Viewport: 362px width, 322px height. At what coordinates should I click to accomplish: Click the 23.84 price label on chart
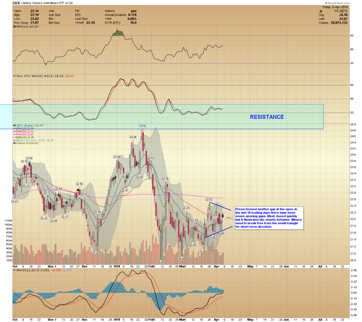click(x=117, y=157)
